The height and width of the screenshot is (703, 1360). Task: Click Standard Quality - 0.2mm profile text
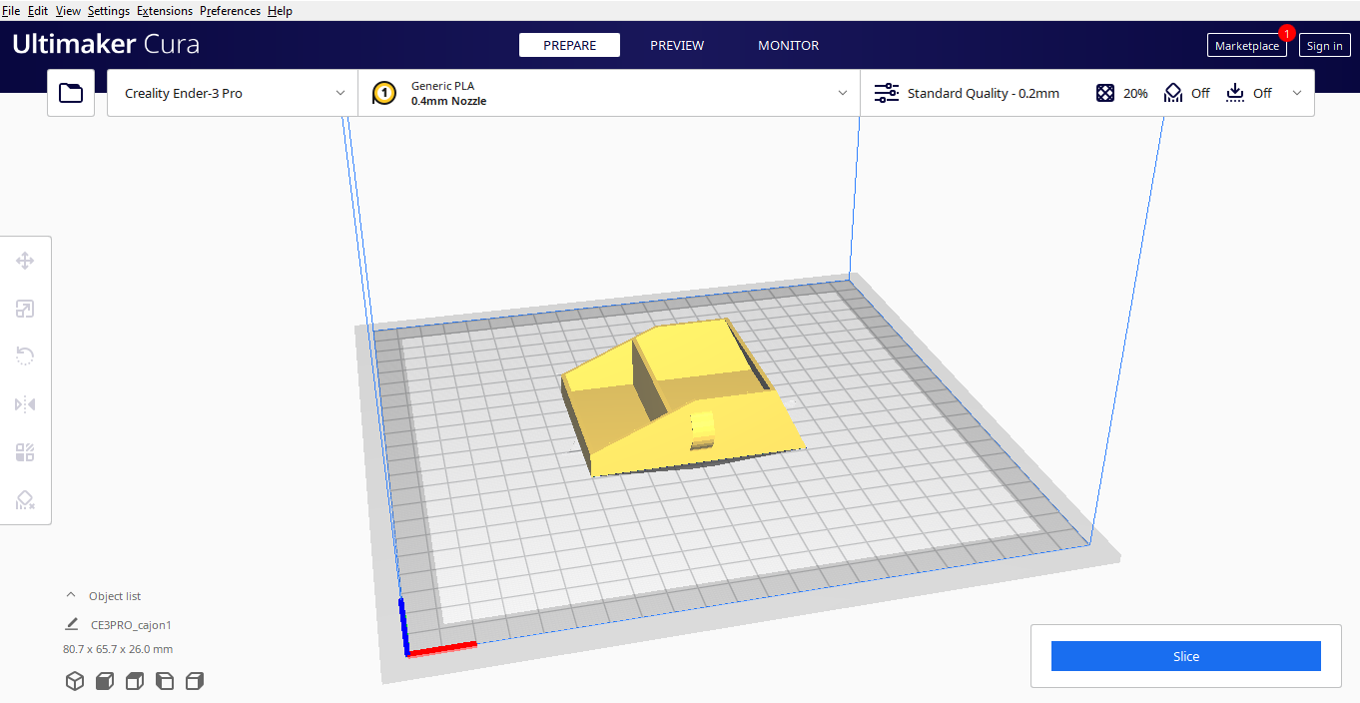coord(984,93)
